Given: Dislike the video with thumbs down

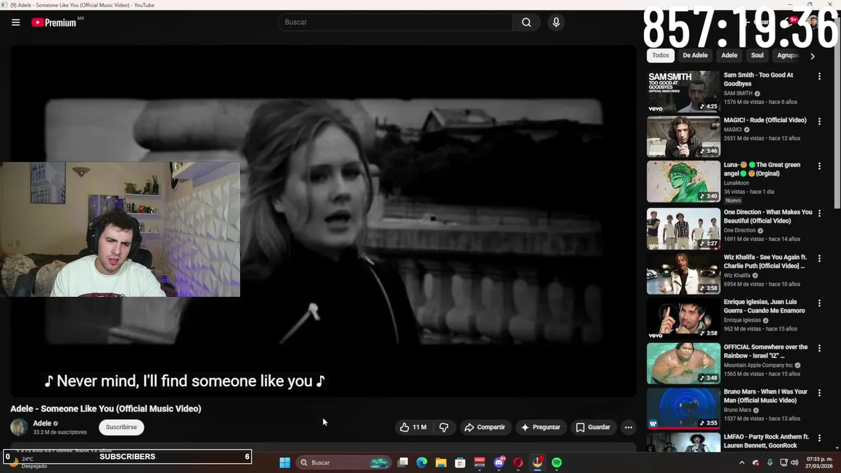Looking at the screenshot, I should [444, 427].
